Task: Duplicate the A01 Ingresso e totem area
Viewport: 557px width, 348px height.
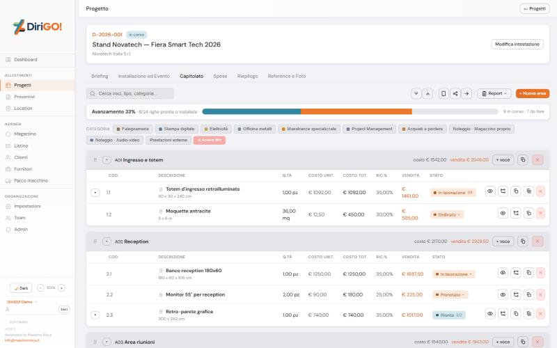Action: pyautogui.click(x=523, y=160)
